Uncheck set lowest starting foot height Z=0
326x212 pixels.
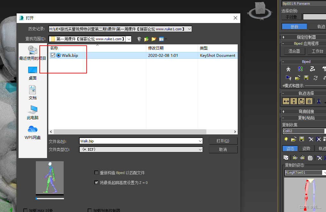pos(96,183)
